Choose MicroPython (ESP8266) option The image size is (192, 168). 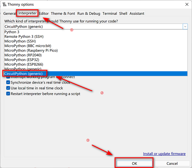coord(96,65)
